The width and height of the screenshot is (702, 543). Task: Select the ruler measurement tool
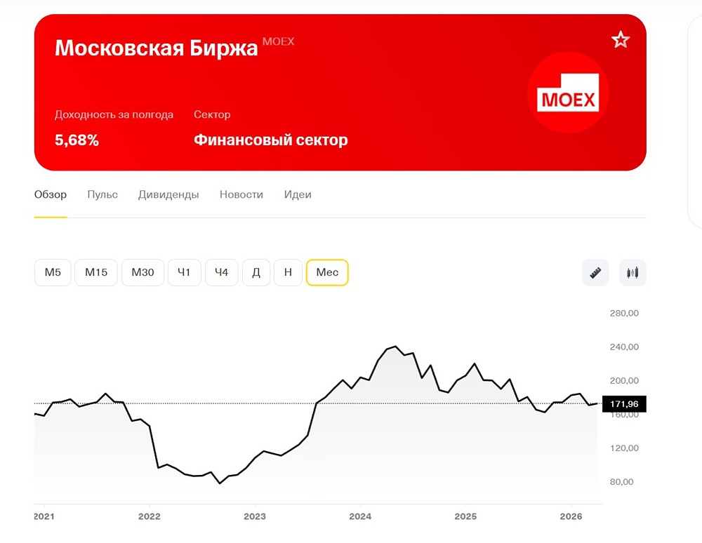coord(595,272)
